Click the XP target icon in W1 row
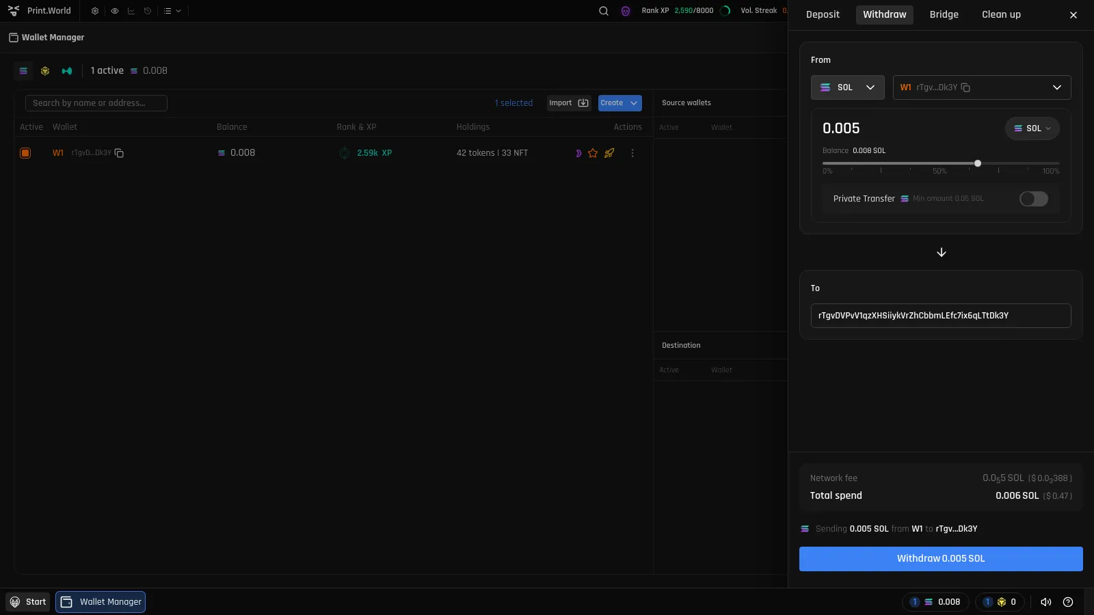The width and height of the screenshot is (1094, 615). point(345,153)
